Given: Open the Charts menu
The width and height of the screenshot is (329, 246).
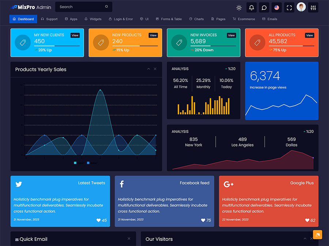Looking at the screenshot, I should pyautogui.click(x=196, y=19).
